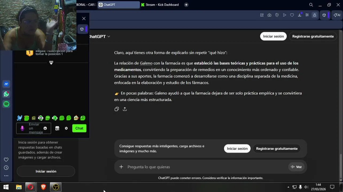Click the plus attach button in prompt
Image resolution: width=343 pixels, height=192 pixels.
coord(121,167)
